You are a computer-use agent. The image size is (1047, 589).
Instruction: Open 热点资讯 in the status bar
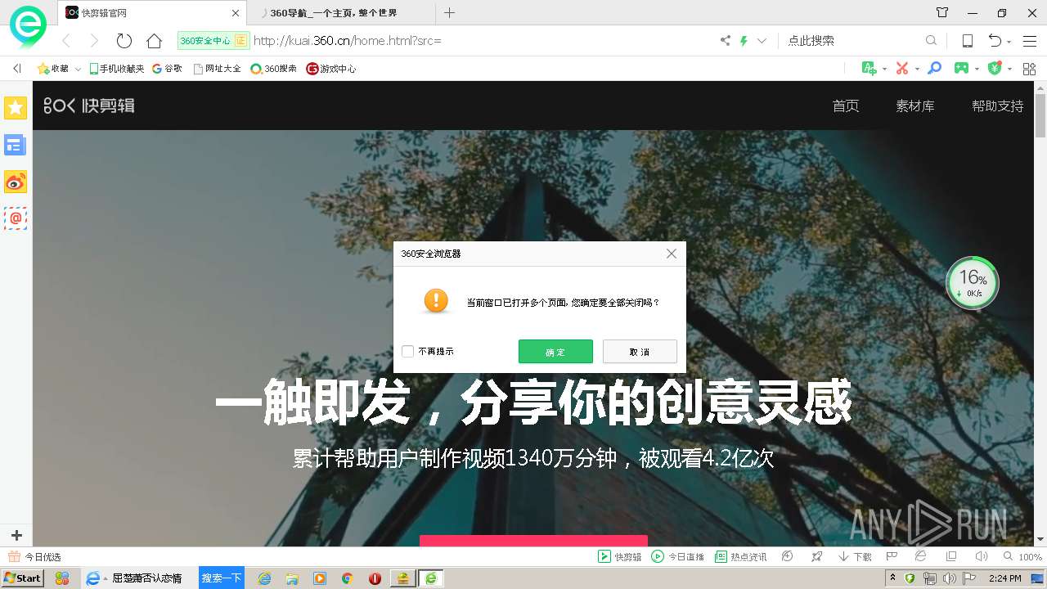click(741, 557)
